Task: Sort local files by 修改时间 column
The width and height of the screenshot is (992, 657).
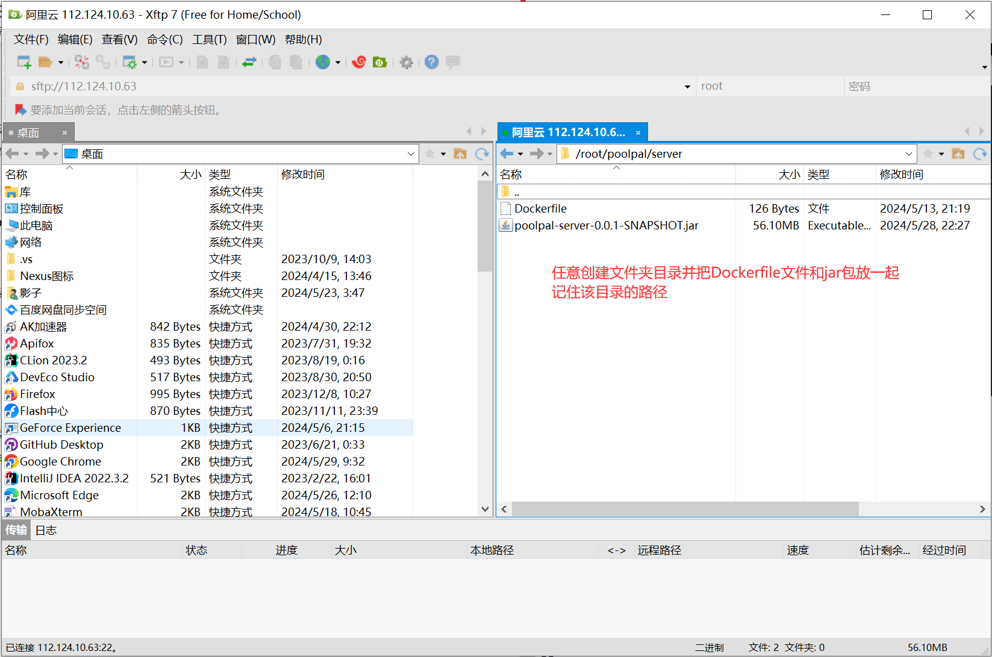Action: coord(345,174)
